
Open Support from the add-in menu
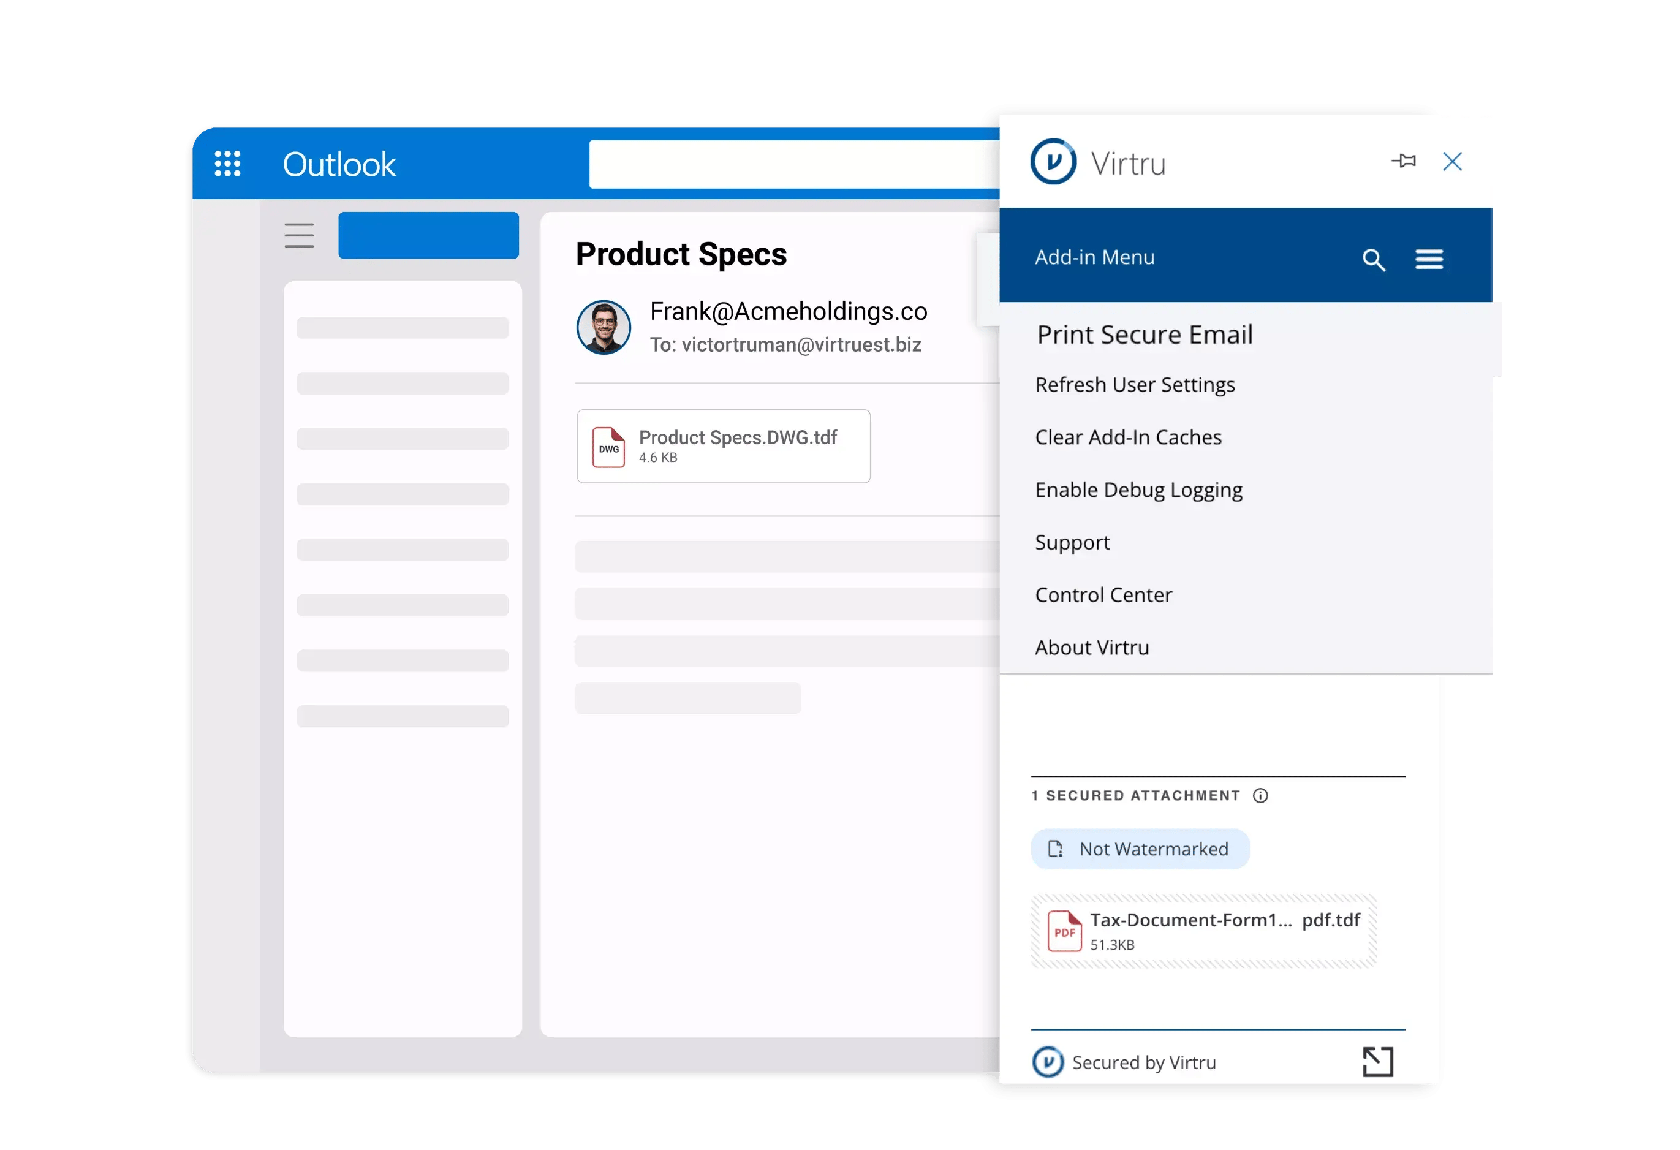click(x=1072, y=543)
